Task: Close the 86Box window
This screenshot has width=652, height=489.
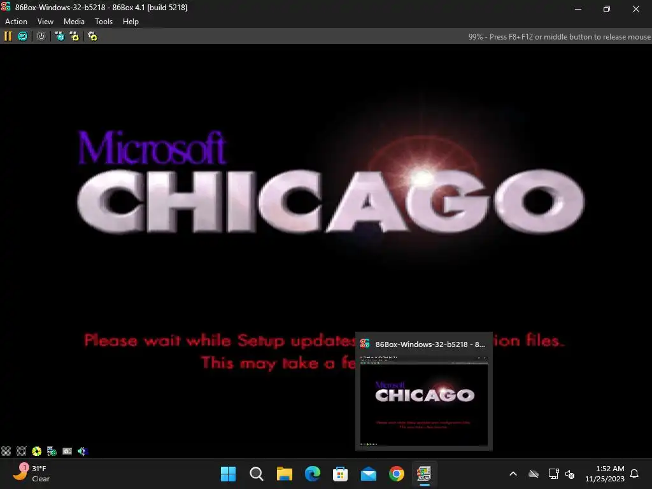Action: [x=636, y=9]
